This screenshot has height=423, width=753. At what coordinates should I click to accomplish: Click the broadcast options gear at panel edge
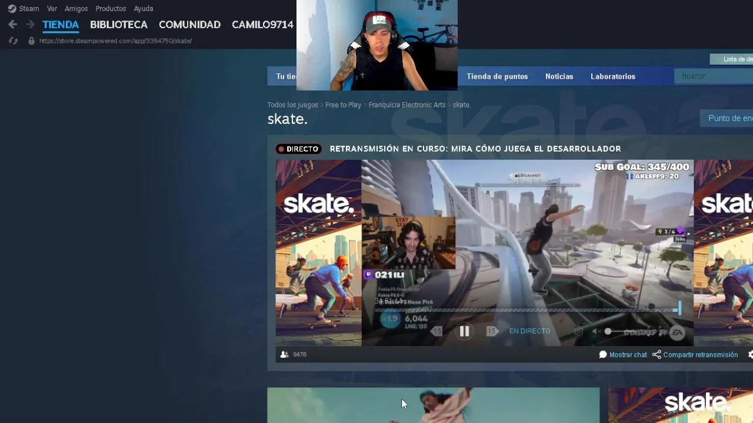(750, 355)
